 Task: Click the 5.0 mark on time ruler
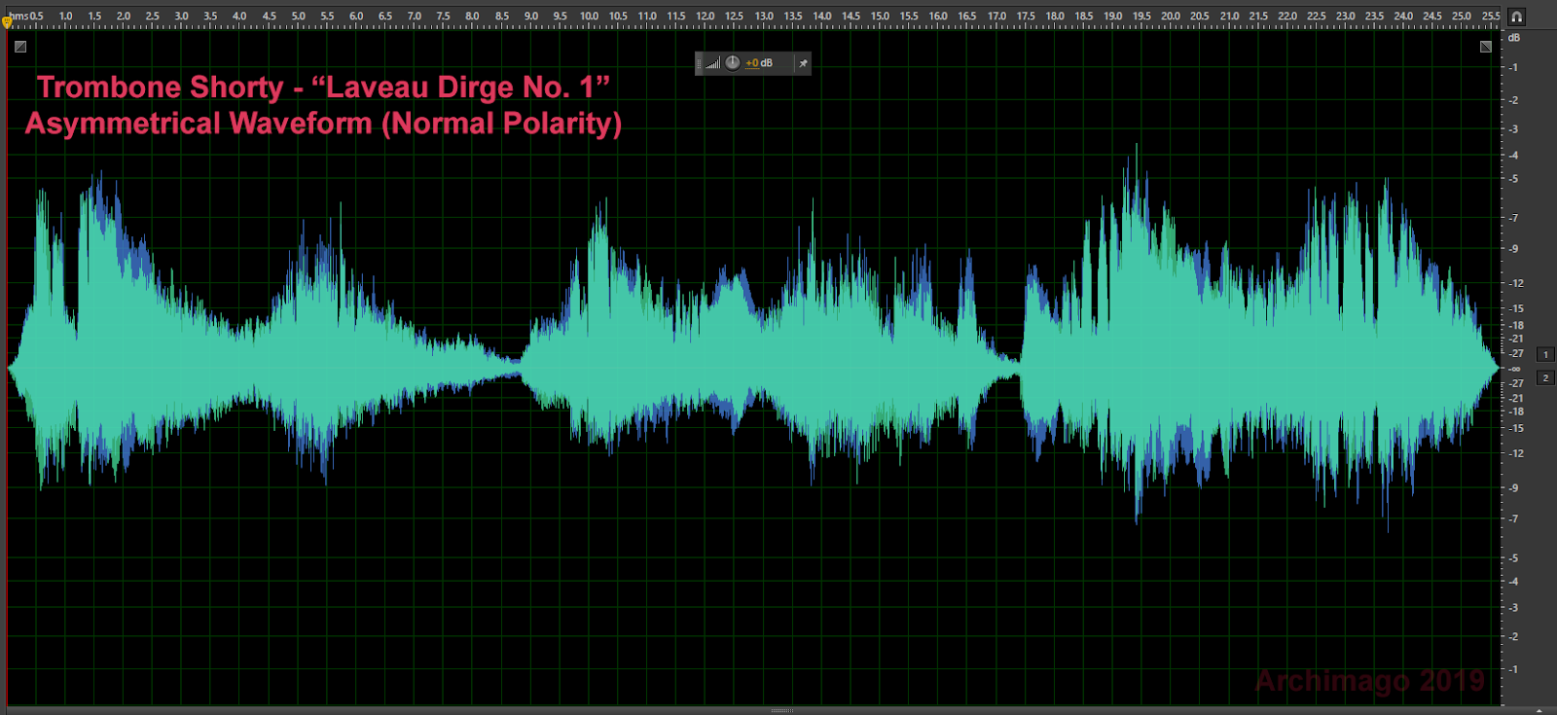pyautogui.click(x=298, y=17)
